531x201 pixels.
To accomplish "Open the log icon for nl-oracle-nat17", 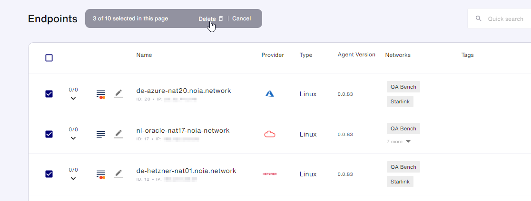I will (100, 134).
